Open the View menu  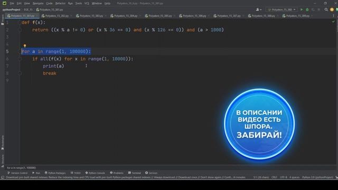[x=27, y=3]
